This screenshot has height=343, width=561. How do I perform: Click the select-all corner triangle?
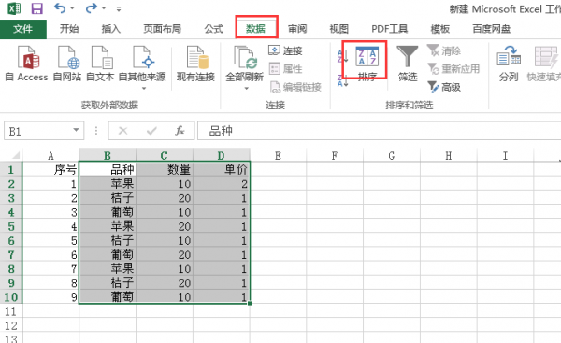[x=16, y=155]
